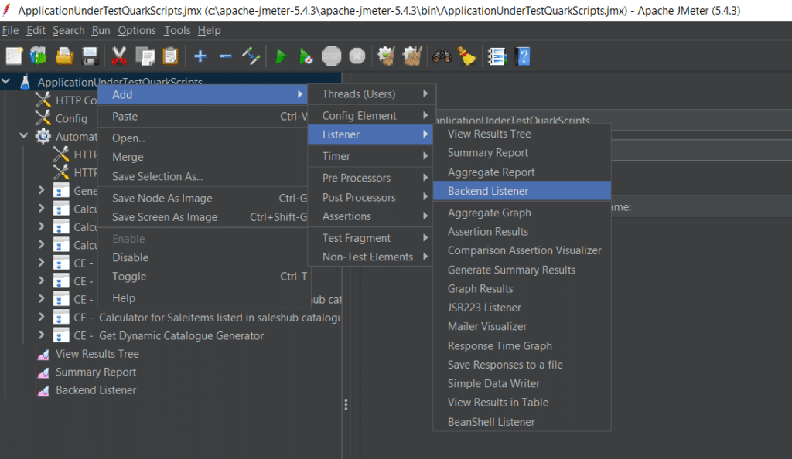Open the Pre Processors submenu
The height and width of the screenshot is (459, 792).
coord(370,178)
